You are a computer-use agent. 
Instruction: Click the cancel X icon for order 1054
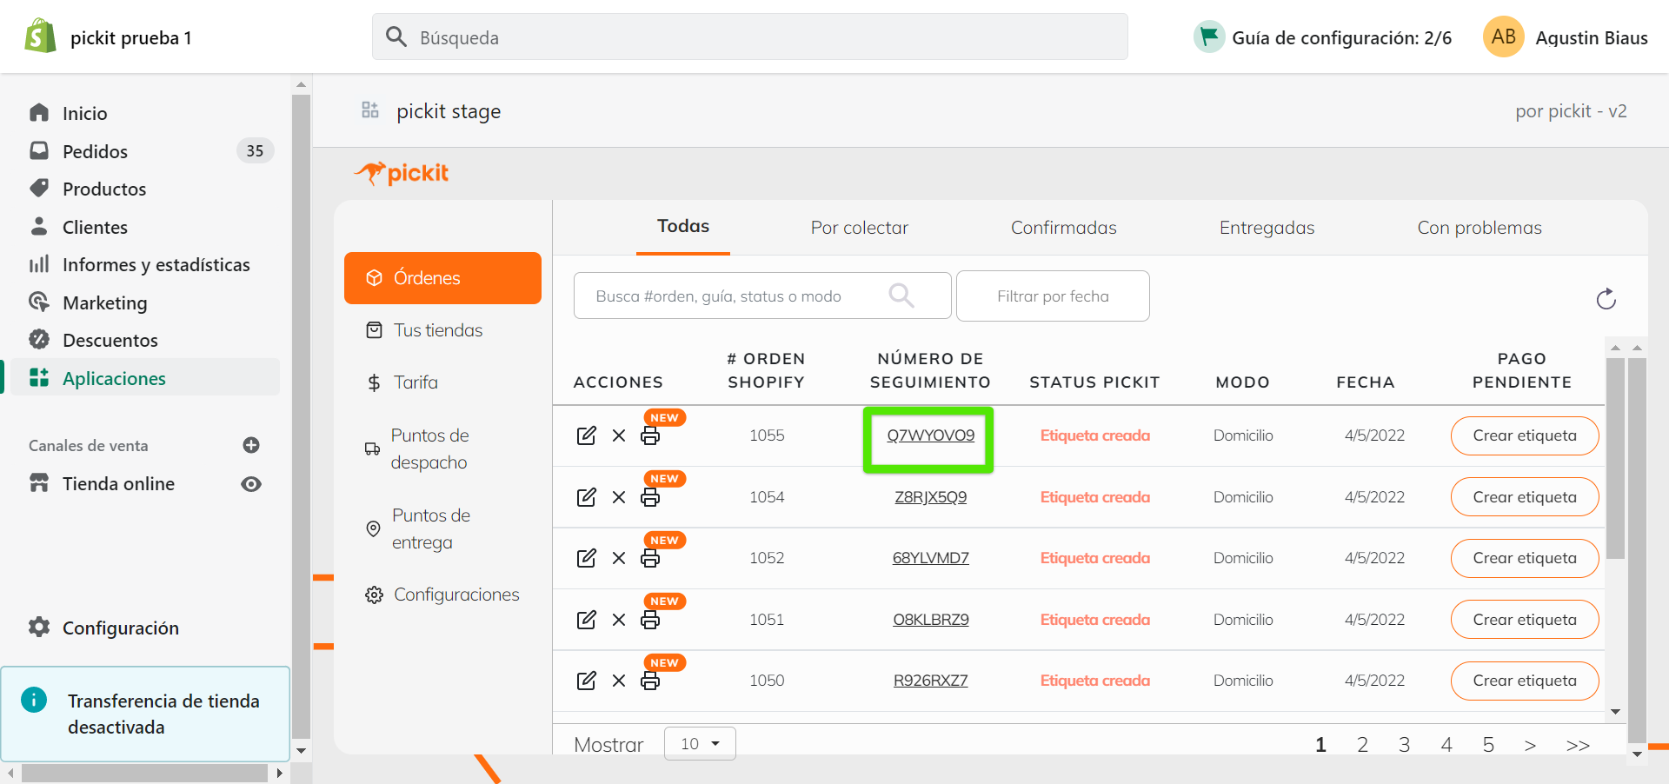[619, 497]
